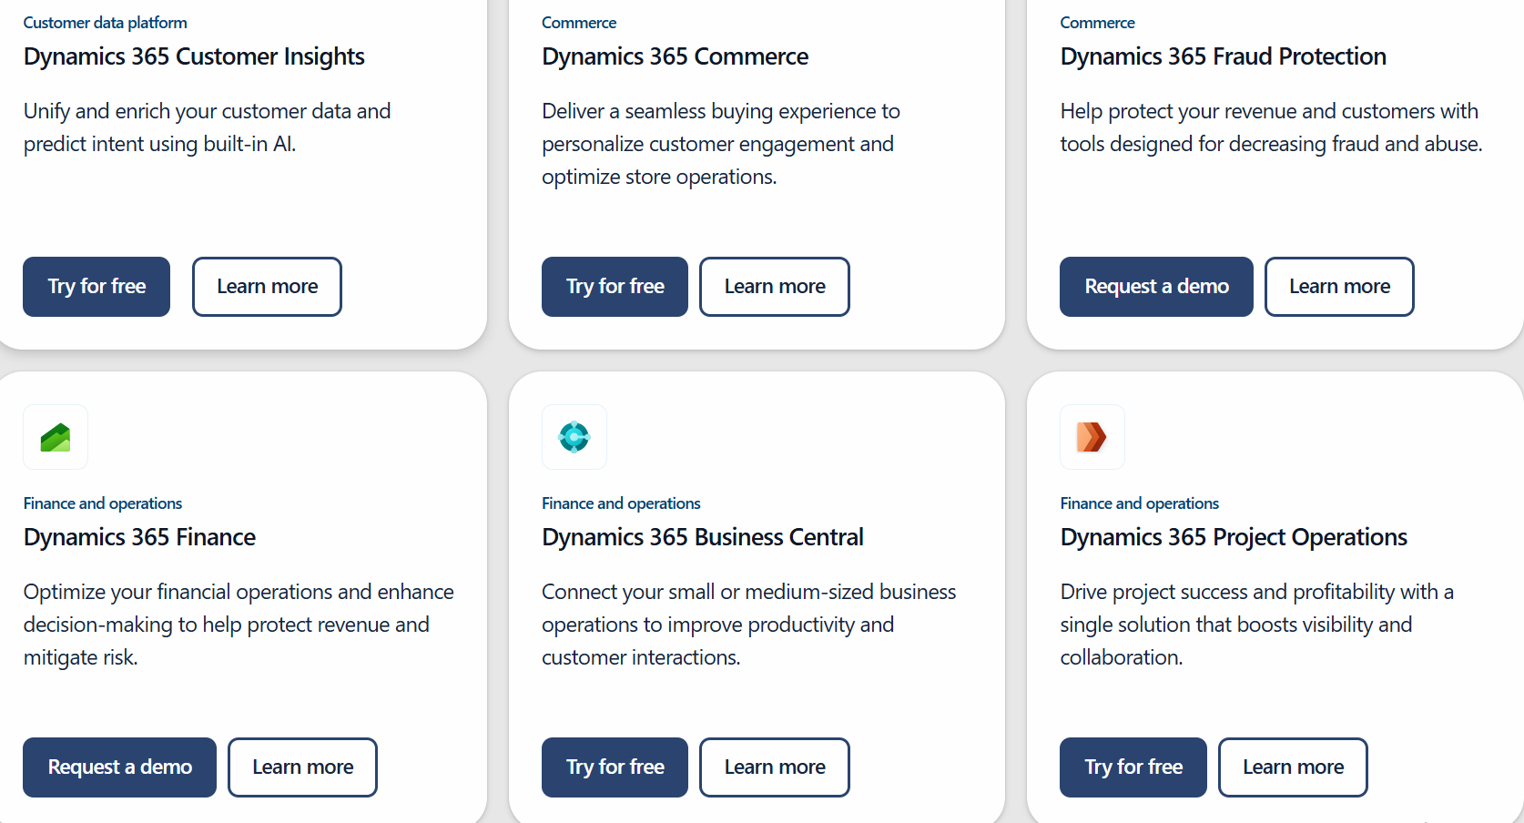The width and height of the screenshot is (1524, 823).
Task: Try Business Central for free
Action: tap(615, 767)
